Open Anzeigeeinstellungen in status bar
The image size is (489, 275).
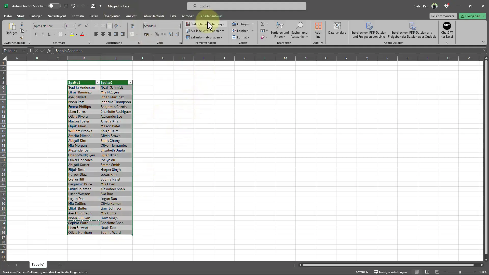pyautogui.click(x=390, y=272)
